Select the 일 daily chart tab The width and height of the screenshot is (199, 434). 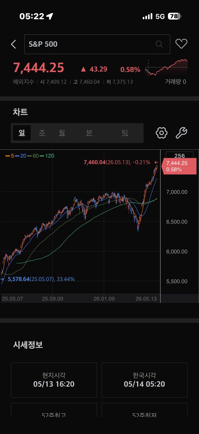[22, 133]
